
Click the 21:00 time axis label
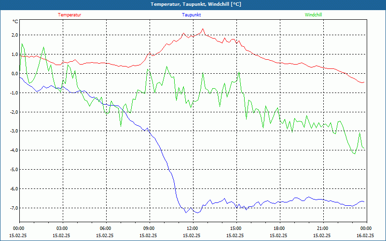coord(323,228)
